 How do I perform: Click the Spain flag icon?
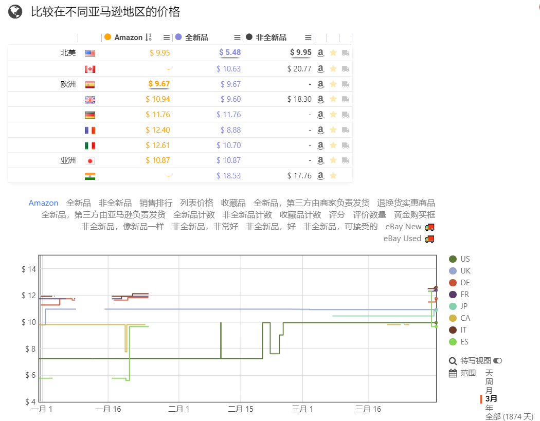[x=90, y=84]
